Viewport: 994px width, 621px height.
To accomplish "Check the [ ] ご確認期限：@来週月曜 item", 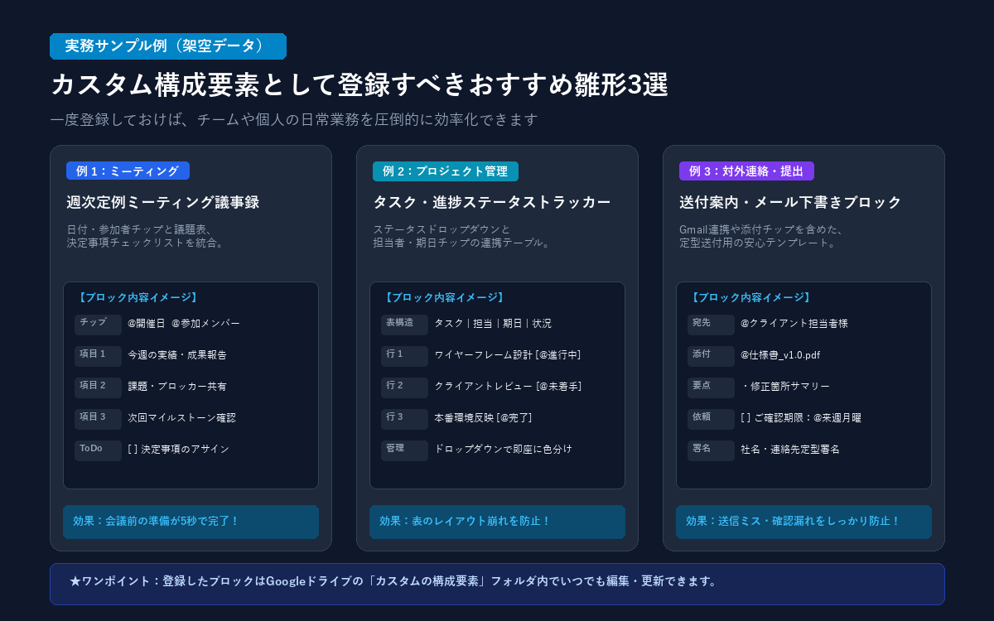I will click(801, 418).
